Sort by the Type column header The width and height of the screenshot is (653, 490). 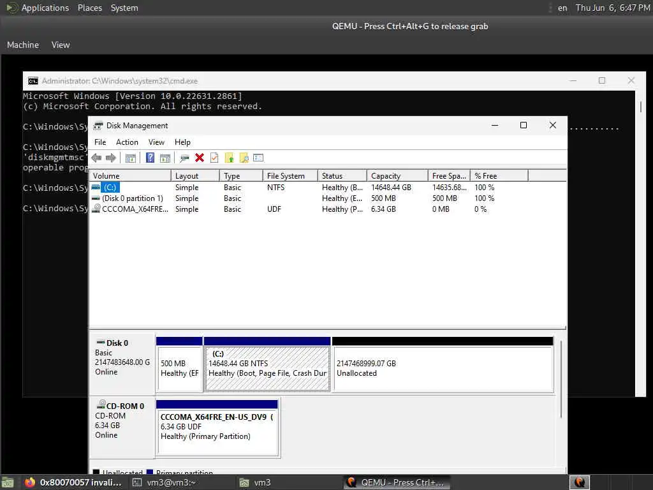(x=242, y=176)
